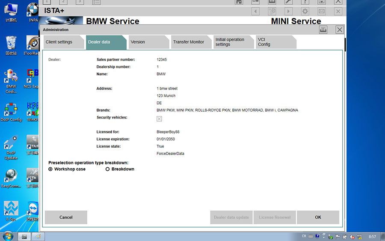Click the home icon in top toolbar
385x241 pixels.
tap(239, 2)
